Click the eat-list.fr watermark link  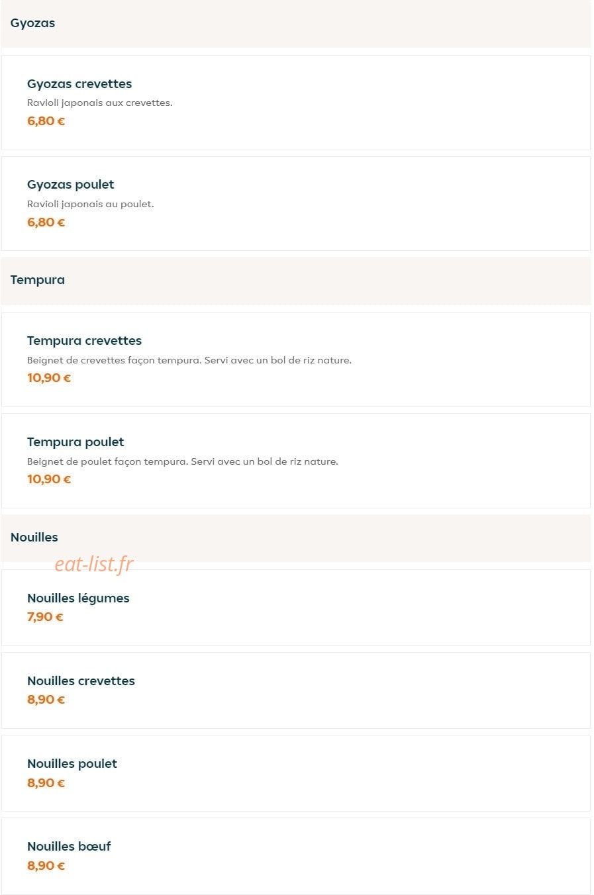click(94, 564)
